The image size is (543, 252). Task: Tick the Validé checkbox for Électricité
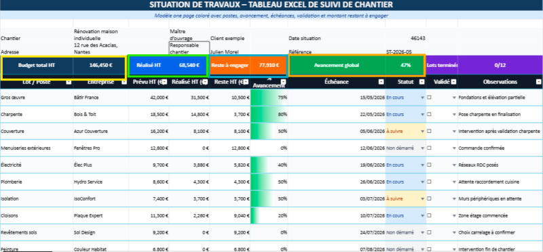coord(430,165)
